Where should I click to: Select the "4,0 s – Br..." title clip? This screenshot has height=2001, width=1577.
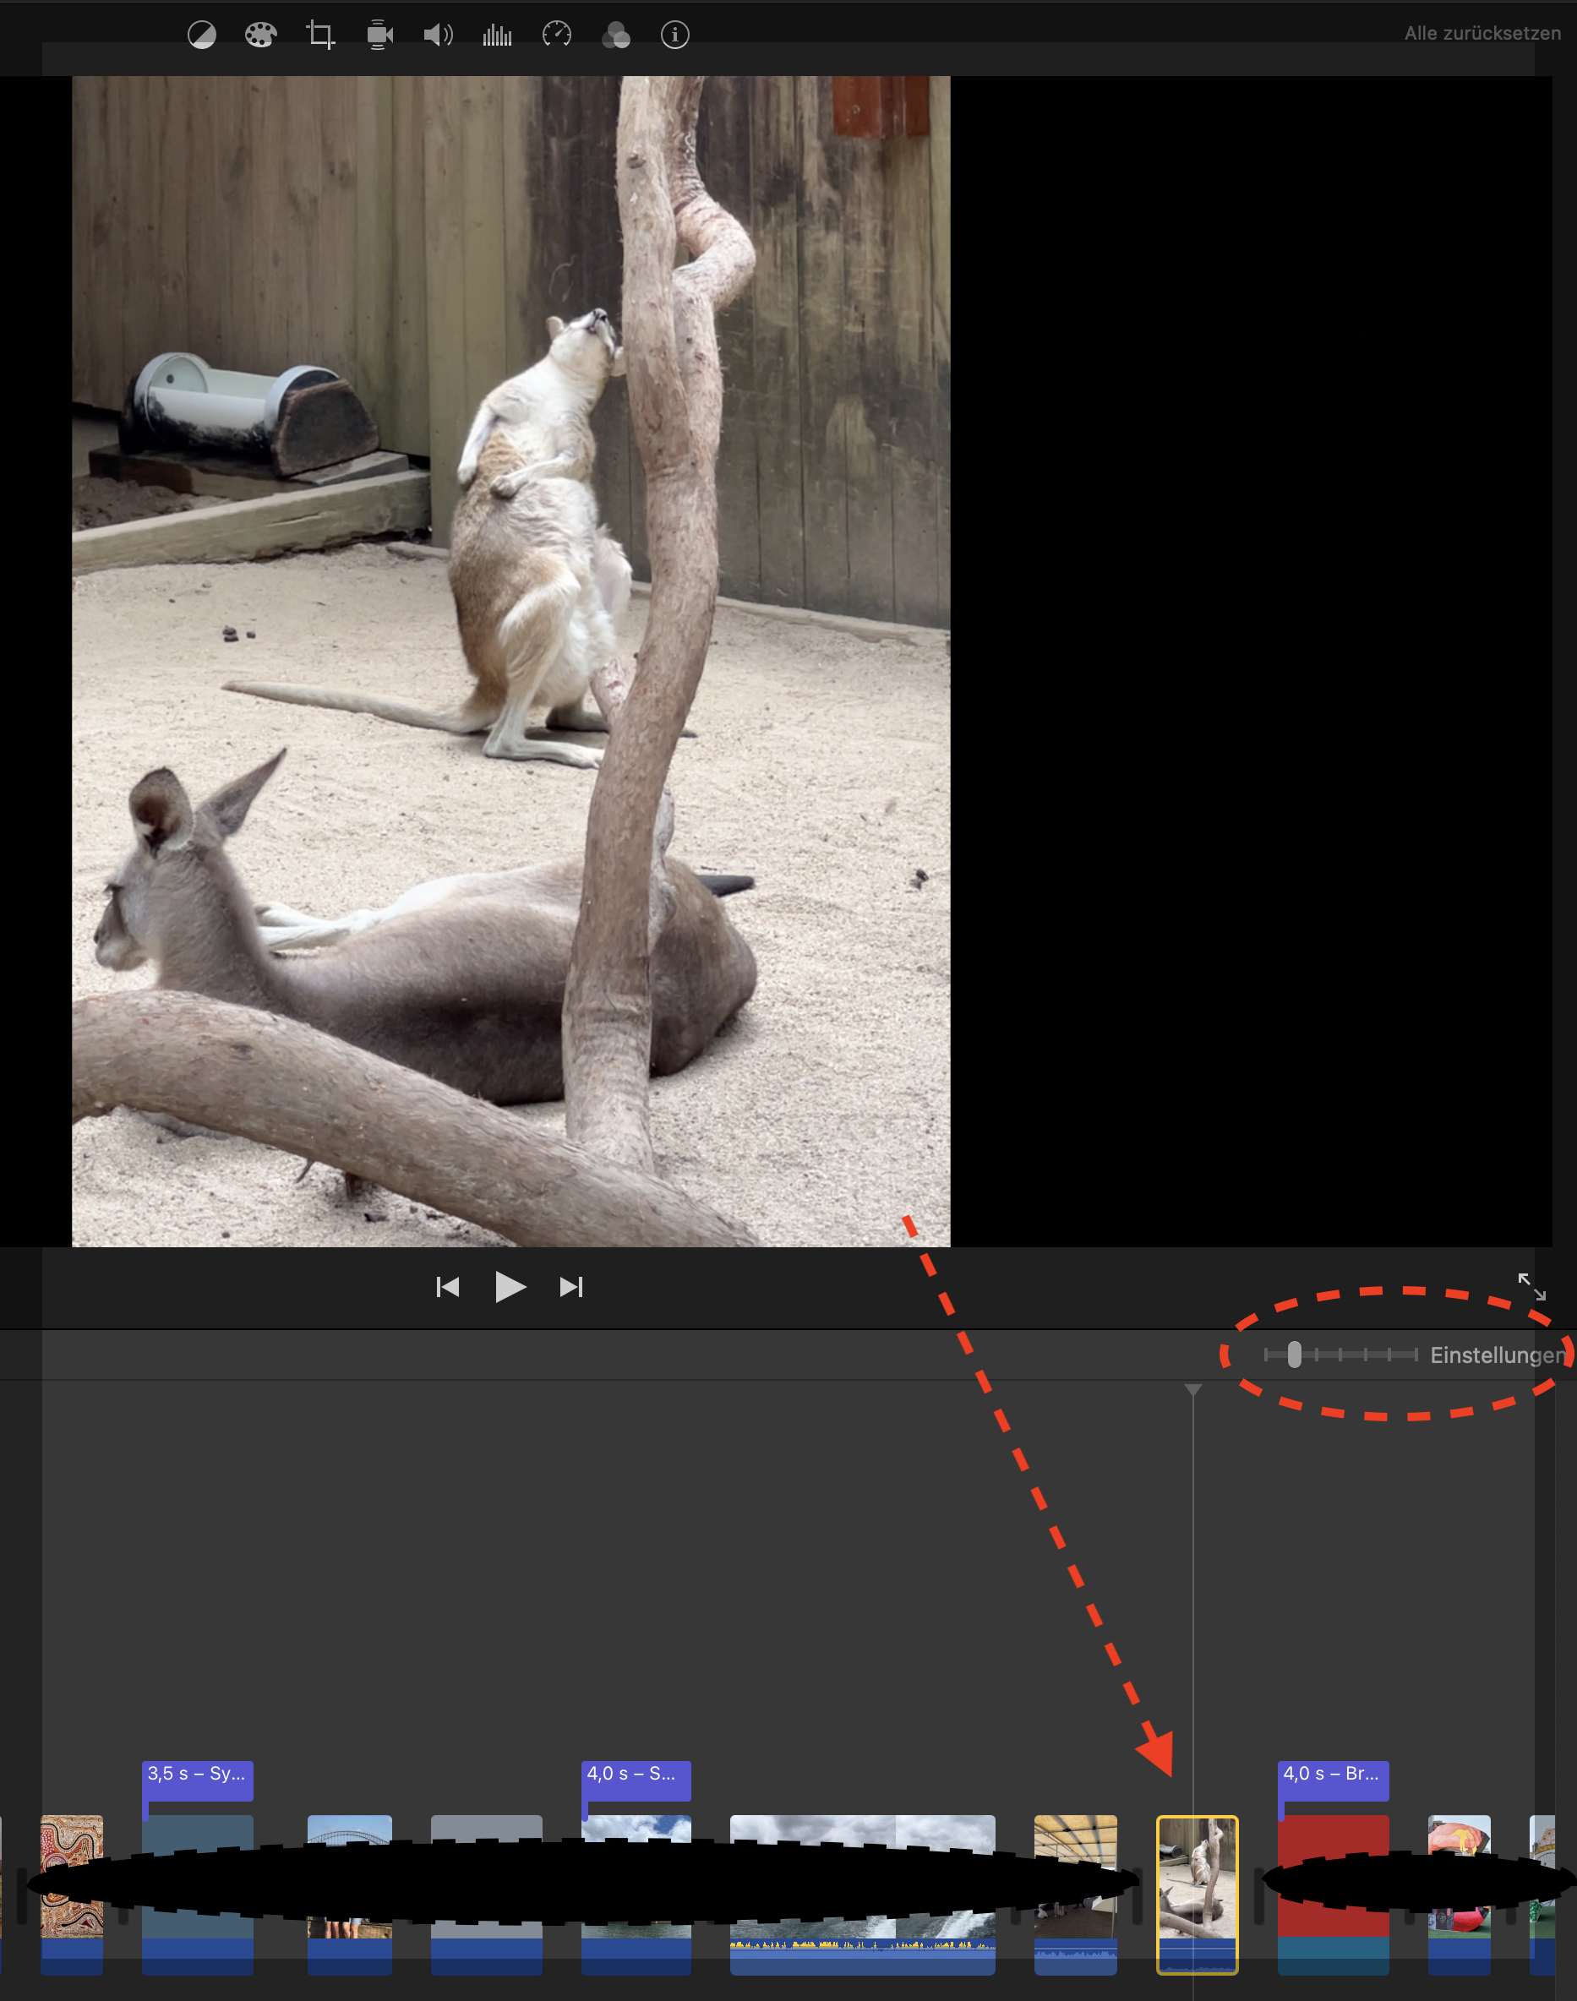(x=1334, y=1780)
